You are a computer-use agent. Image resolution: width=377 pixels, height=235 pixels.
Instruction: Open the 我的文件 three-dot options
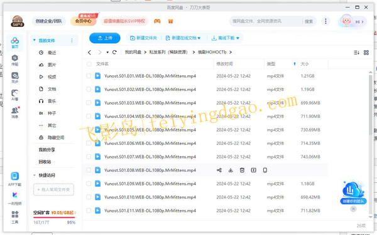(72, 41)
